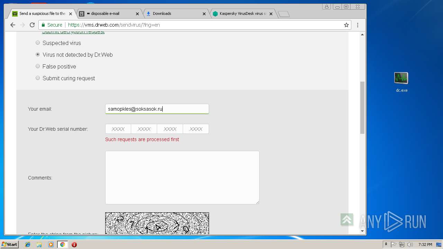Screen dimensions: 443x249
Task: Go back to the previous page
Action: (x=13, y=25)
